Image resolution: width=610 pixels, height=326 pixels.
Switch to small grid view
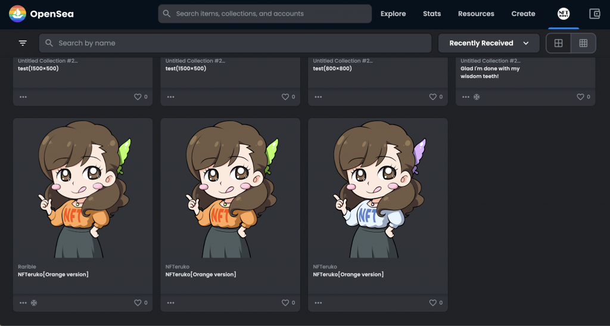[x=583, y=43]
